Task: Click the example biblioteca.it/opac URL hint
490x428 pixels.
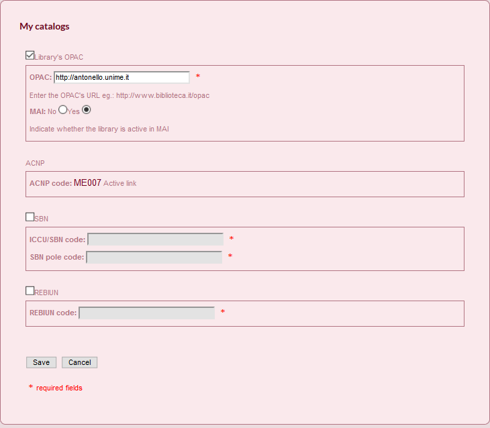Action: pyautogui.click(x=163, y=96)
